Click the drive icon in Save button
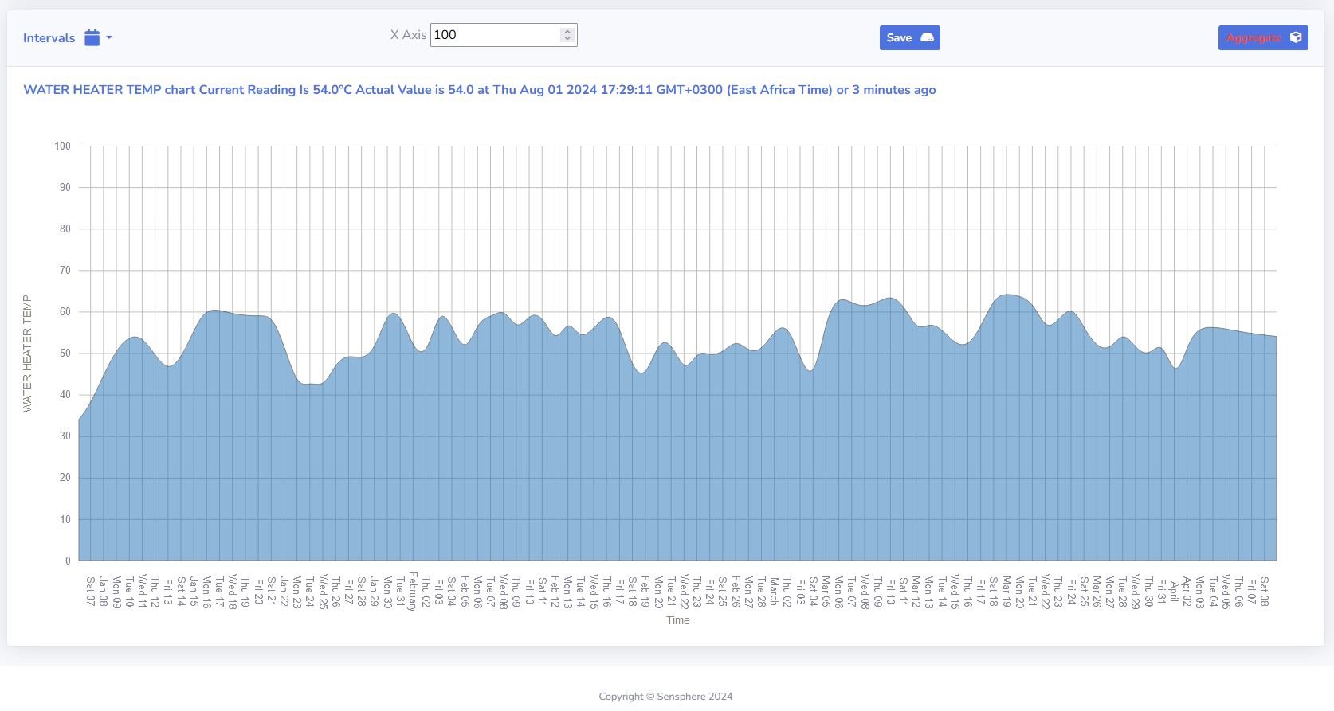 pos(927,37)
